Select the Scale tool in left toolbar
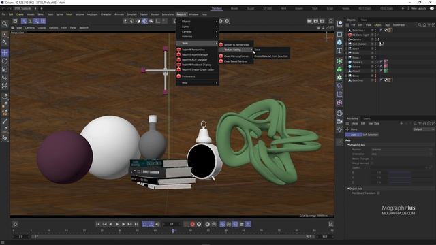This screenshot has height=245, width=436. click(x=5, y=69)
